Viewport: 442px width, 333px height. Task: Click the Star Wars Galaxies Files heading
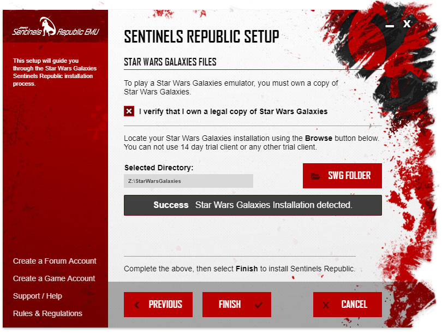(170, 62)
